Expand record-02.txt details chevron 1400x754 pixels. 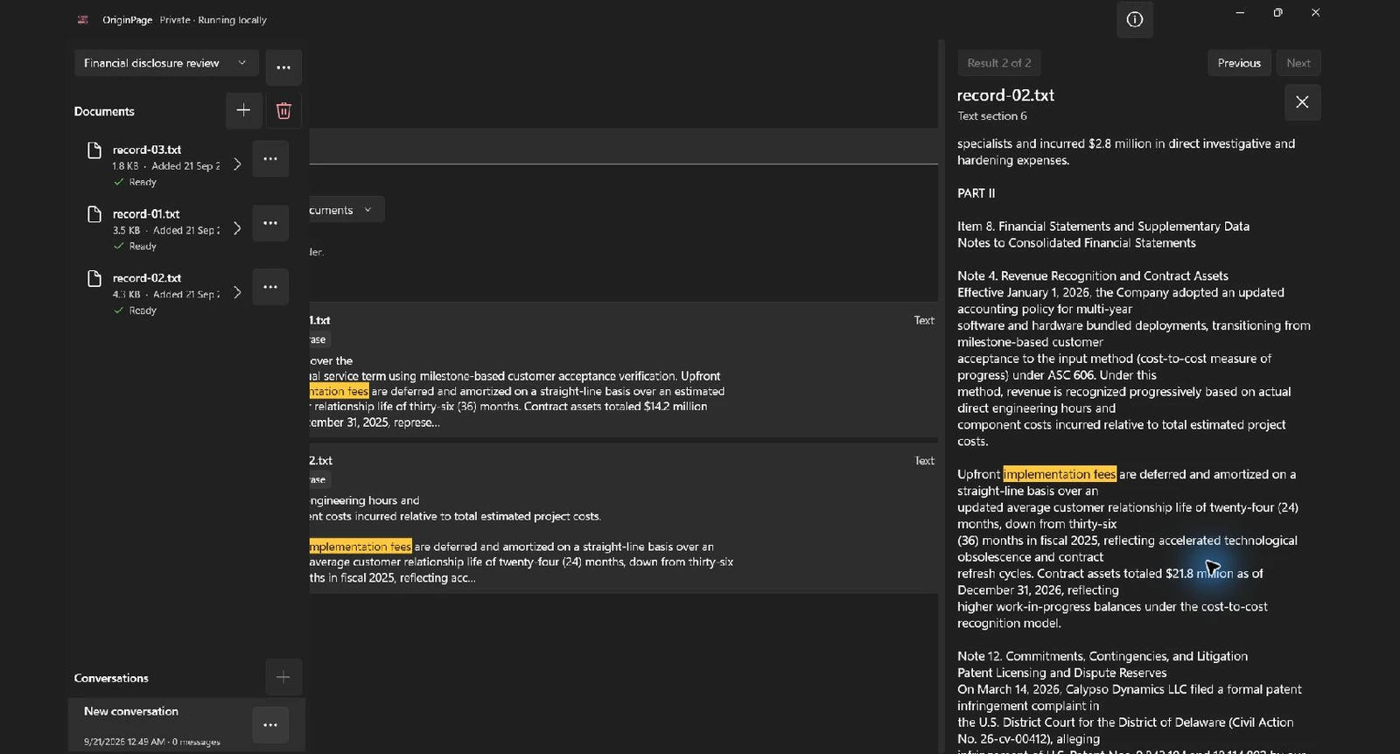point(237,292)
